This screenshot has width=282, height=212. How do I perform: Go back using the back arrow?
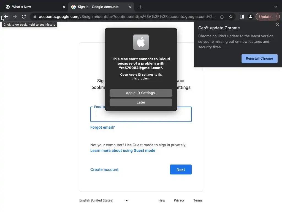6,17
